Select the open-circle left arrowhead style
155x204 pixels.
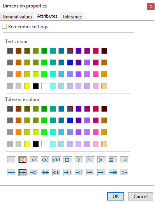click(79, 160)
